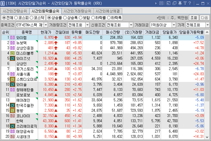
Task: Click the 신 badge of 한국주철관
Action: coord(13,105)
